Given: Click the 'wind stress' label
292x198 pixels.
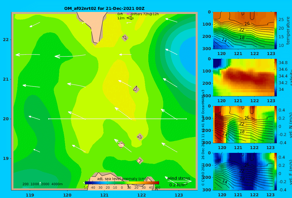Looking at the screenshot, I should (x=179, y=178).
